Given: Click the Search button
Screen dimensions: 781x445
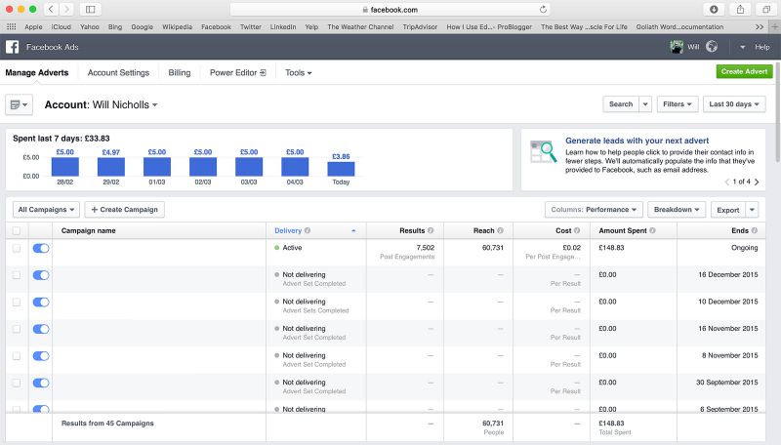Looking at the screenshot, I should (x=621, y=104).
